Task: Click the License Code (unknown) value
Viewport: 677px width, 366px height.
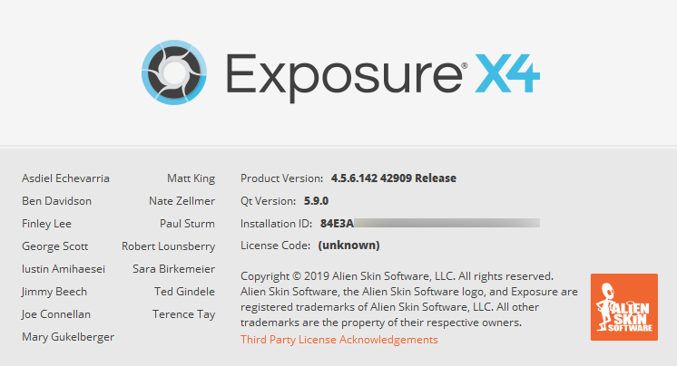Action: (x=348, y=246)
